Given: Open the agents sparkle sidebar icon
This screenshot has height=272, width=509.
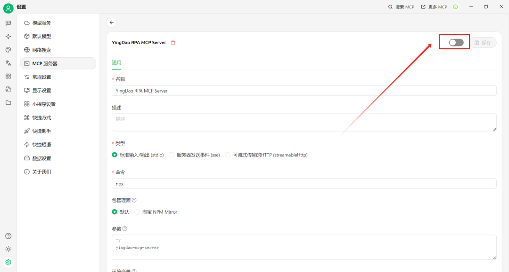Looking at the screenshot, I should pyautogui.click(x=8, y=37).
